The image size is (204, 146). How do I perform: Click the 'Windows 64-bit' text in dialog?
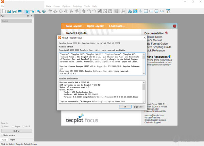coord(66,47)
